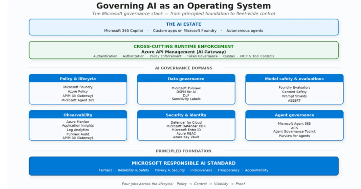The height and width of the screenshot is (189, 361).
Task: Select "Microsoft Foundry" in the Policy & lifecycle card
Action: tap(78, 87)
